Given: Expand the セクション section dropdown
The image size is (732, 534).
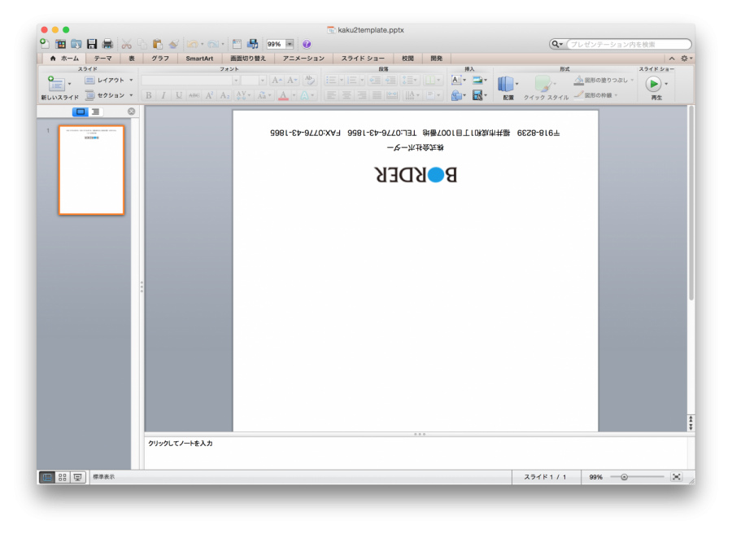Looking at the screenshot, I should click(x=131, y=95).
